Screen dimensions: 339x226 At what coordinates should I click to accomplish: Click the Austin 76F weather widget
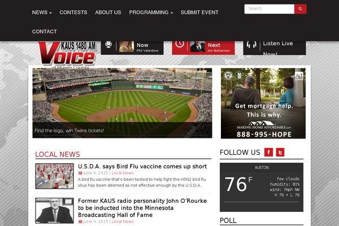[x=262, y=187]
